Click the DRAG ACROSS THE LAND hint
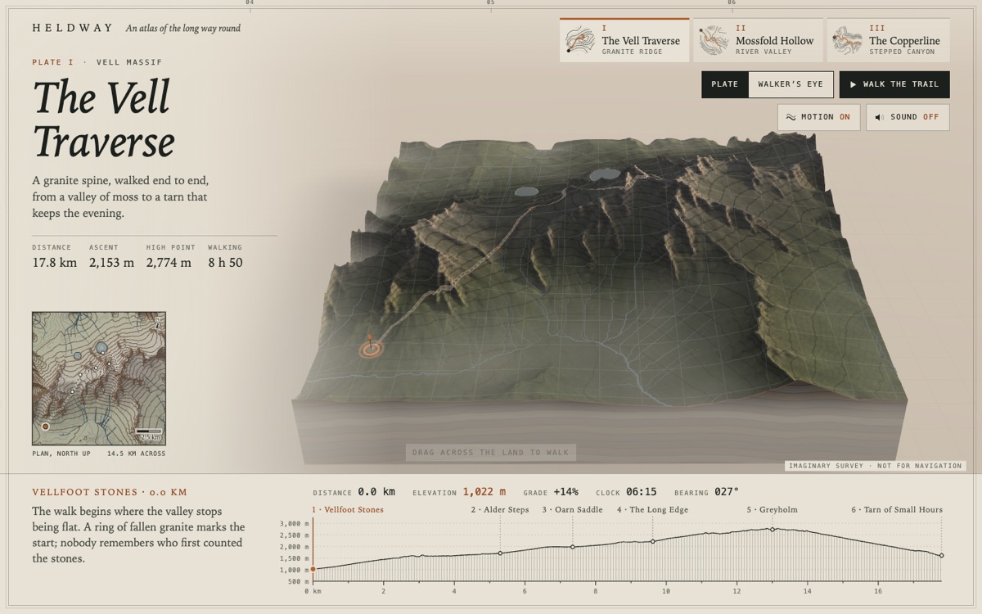982x614 pixels. point(491,452)
